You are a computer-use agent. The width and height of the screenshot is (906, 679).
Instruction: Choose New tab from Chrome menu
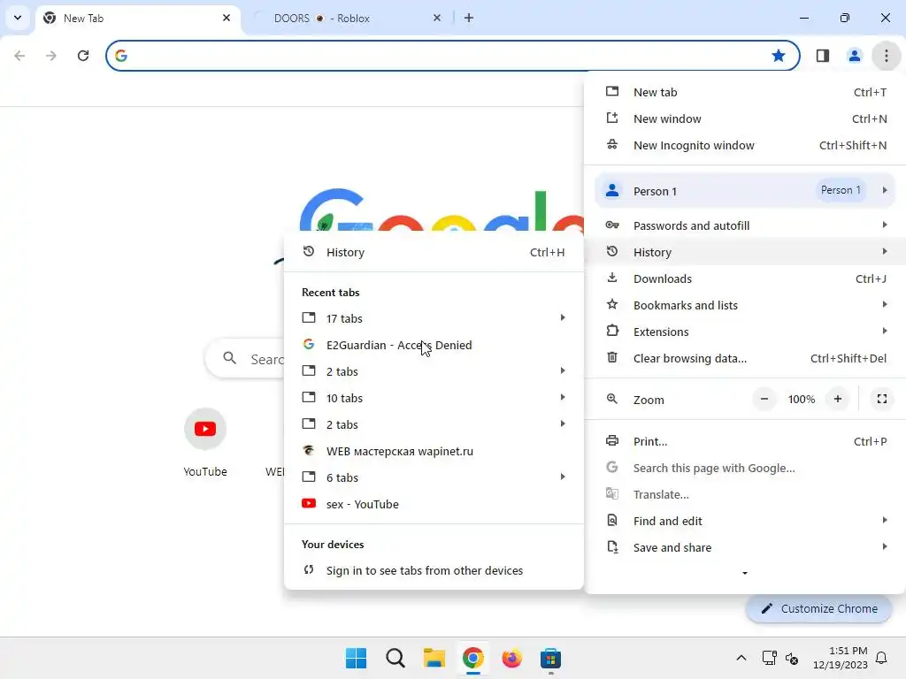click(745, 92)
